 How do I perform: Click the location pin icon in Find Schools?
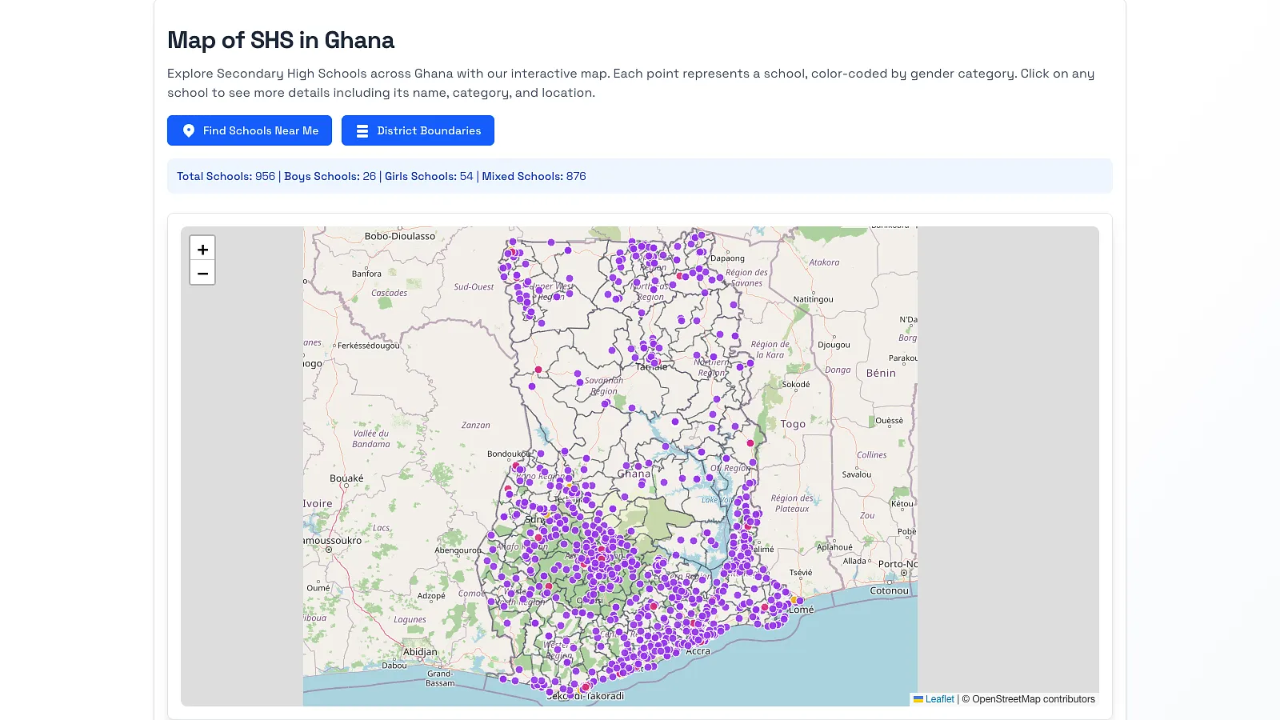coord(189,130)
